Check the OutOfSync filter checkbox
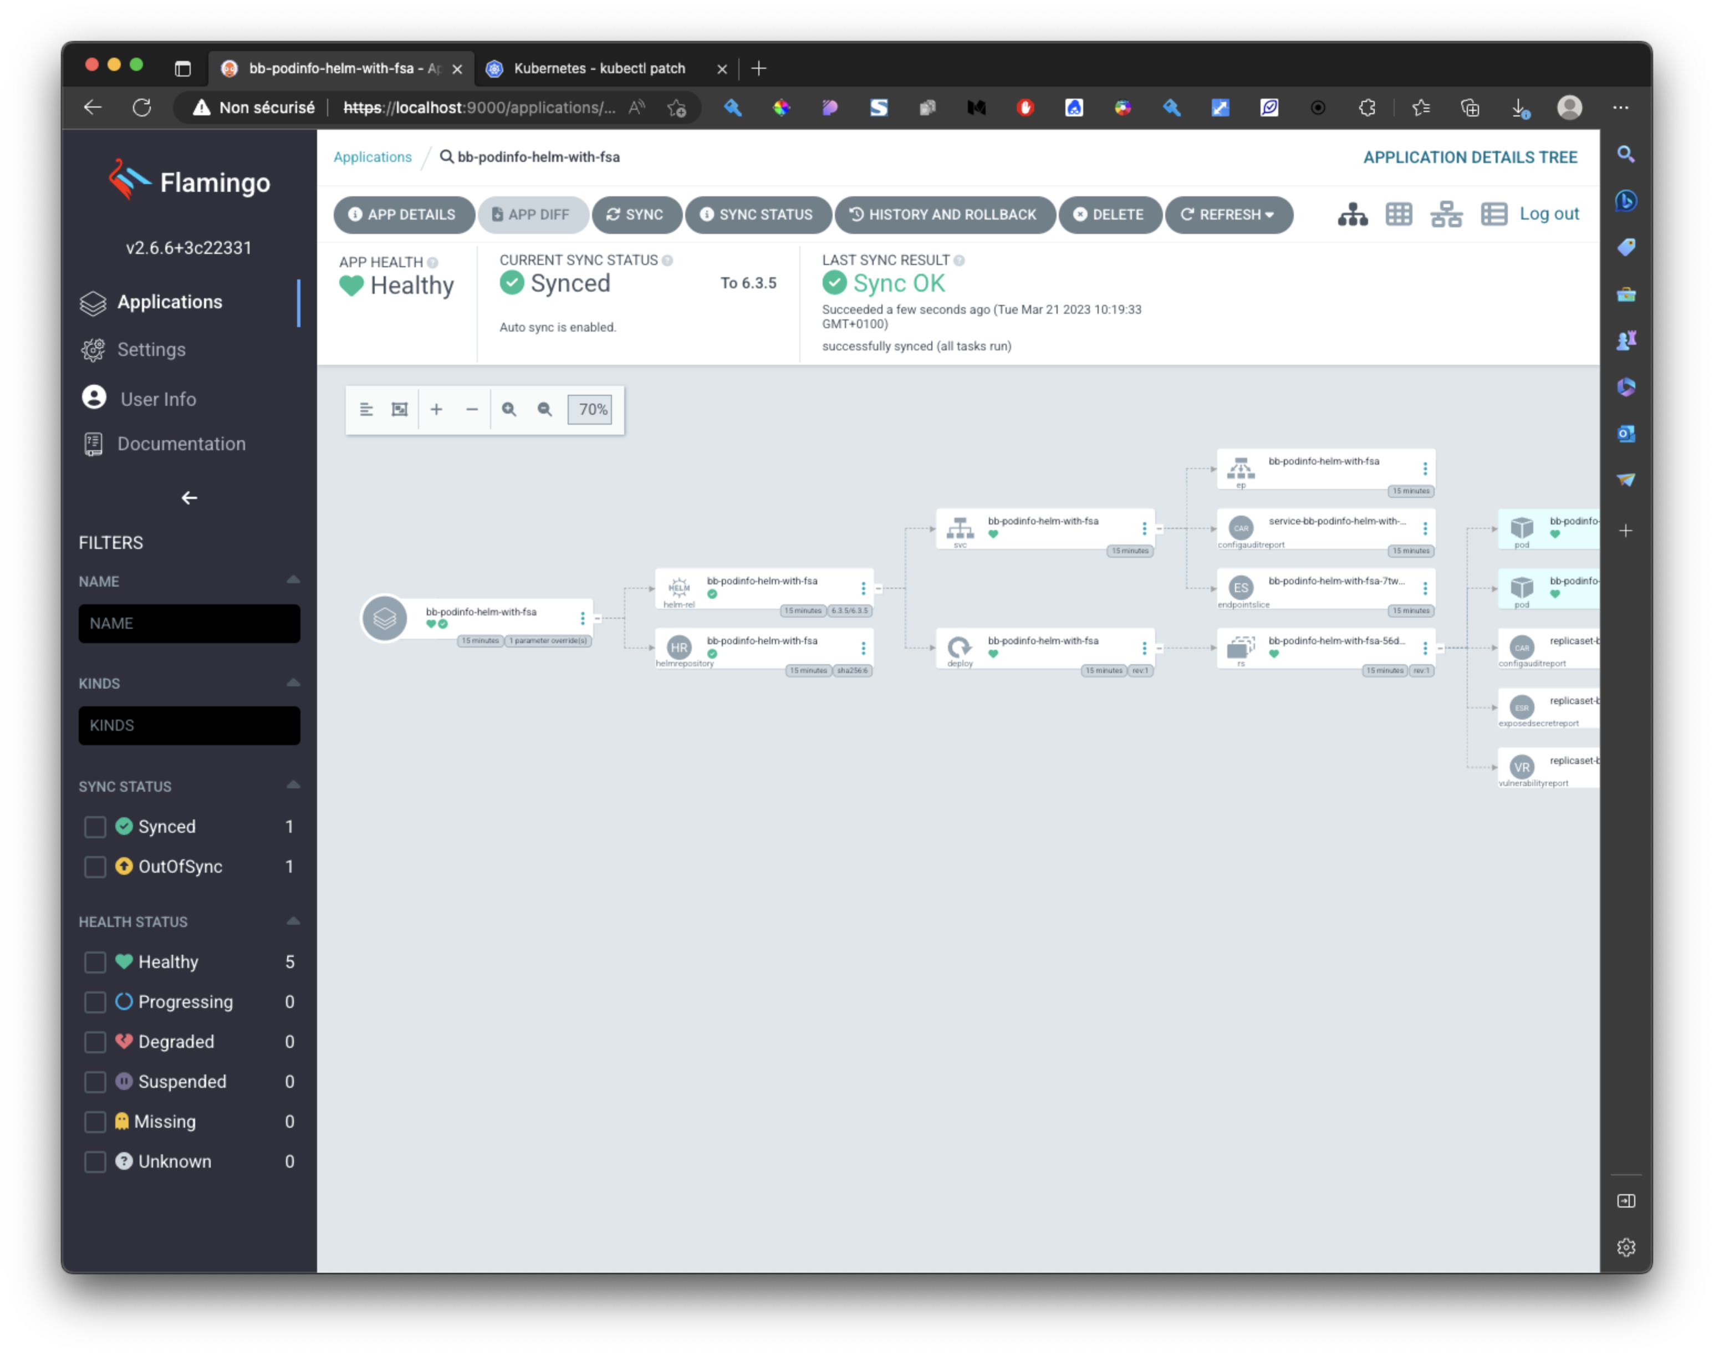The height and width of the screenshot is (1355, 1714). [95, 867]
